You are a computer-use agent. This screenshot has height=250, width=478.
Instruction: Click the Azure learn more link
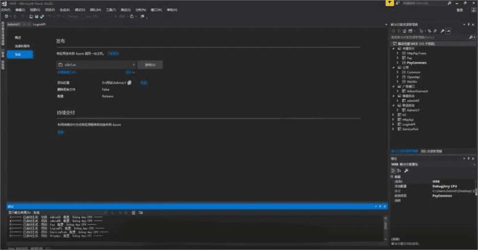(x=113, y=53)
